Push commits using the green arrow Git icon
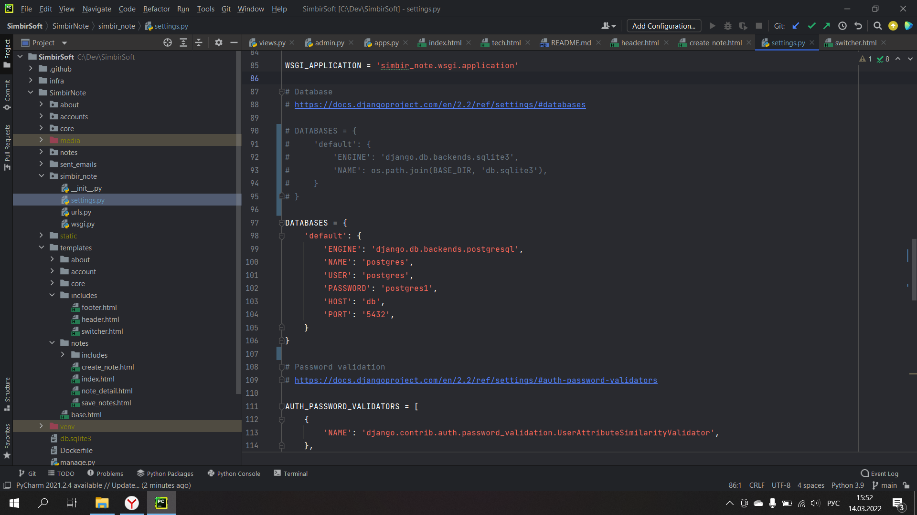 tap(827, 26)
